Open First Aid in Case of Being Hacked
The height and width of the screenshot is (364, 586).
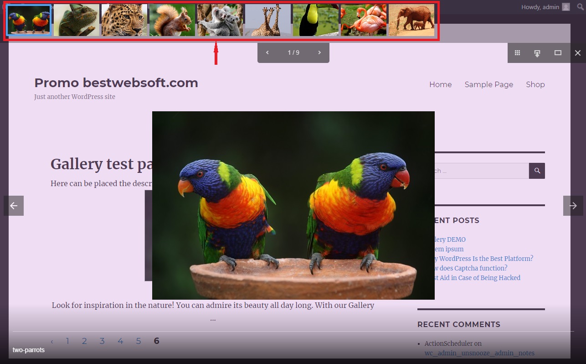tap(478, 278)
